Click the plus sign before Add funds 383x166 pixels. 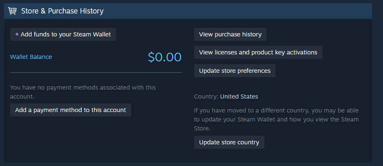point(17,34)
